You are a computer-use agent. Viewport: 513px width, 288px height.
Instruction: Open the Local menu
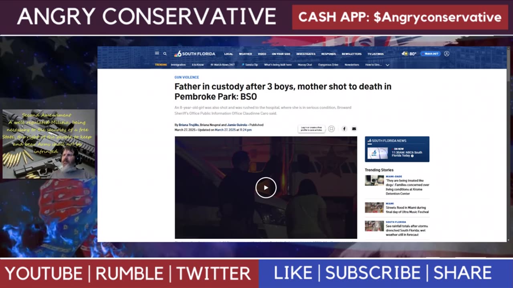point(228,54)
